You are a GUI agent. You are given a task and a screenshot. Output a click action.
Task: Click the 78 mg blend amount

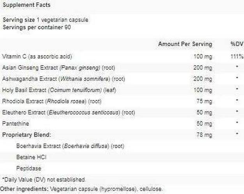tap(204, 135)
